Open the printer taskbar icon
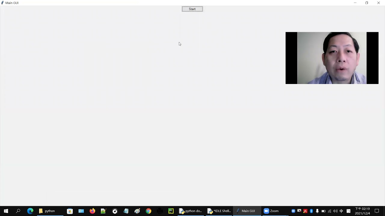Image resolution: width=385 pixels, height=216 pixels. (x=160, y=211)
